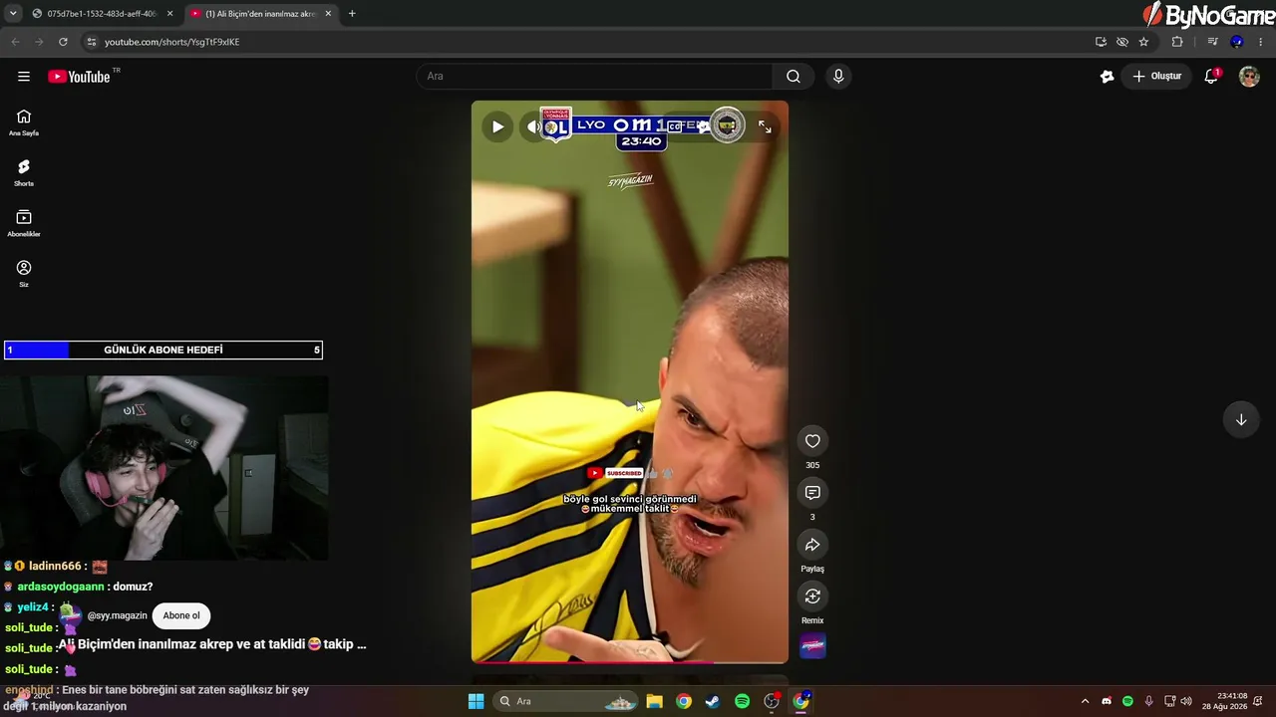The width and height of the screenshot is (1276, 717).
Task: View site information icon in address bar
Action: click(x=91, y=42)
